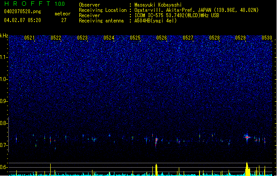Click the 'meteor' count label
This screenshot has height=176, width=277.
[63, 14]
